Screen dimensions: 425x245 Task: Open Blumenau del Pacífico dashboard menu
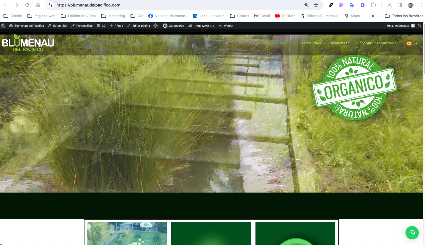pos(27,26)
